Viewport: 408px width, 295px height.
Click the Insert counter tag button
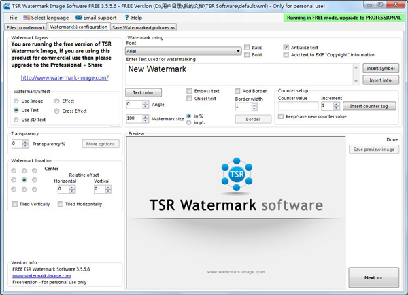[369, 106]
